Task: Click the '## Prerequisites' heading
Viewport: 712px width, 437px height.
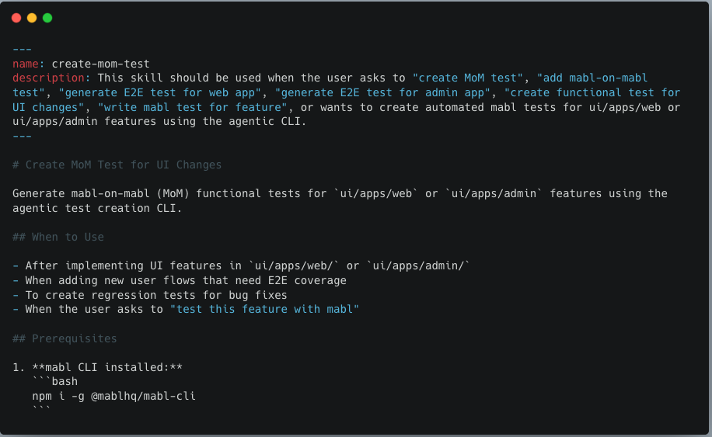Action: [65, 338]
